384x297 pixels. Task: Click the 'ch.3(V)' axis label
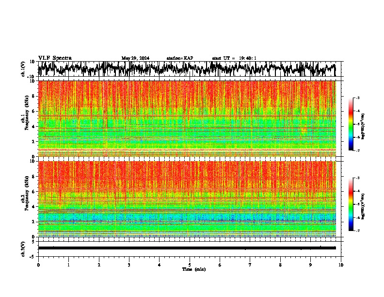click(23, 249)
